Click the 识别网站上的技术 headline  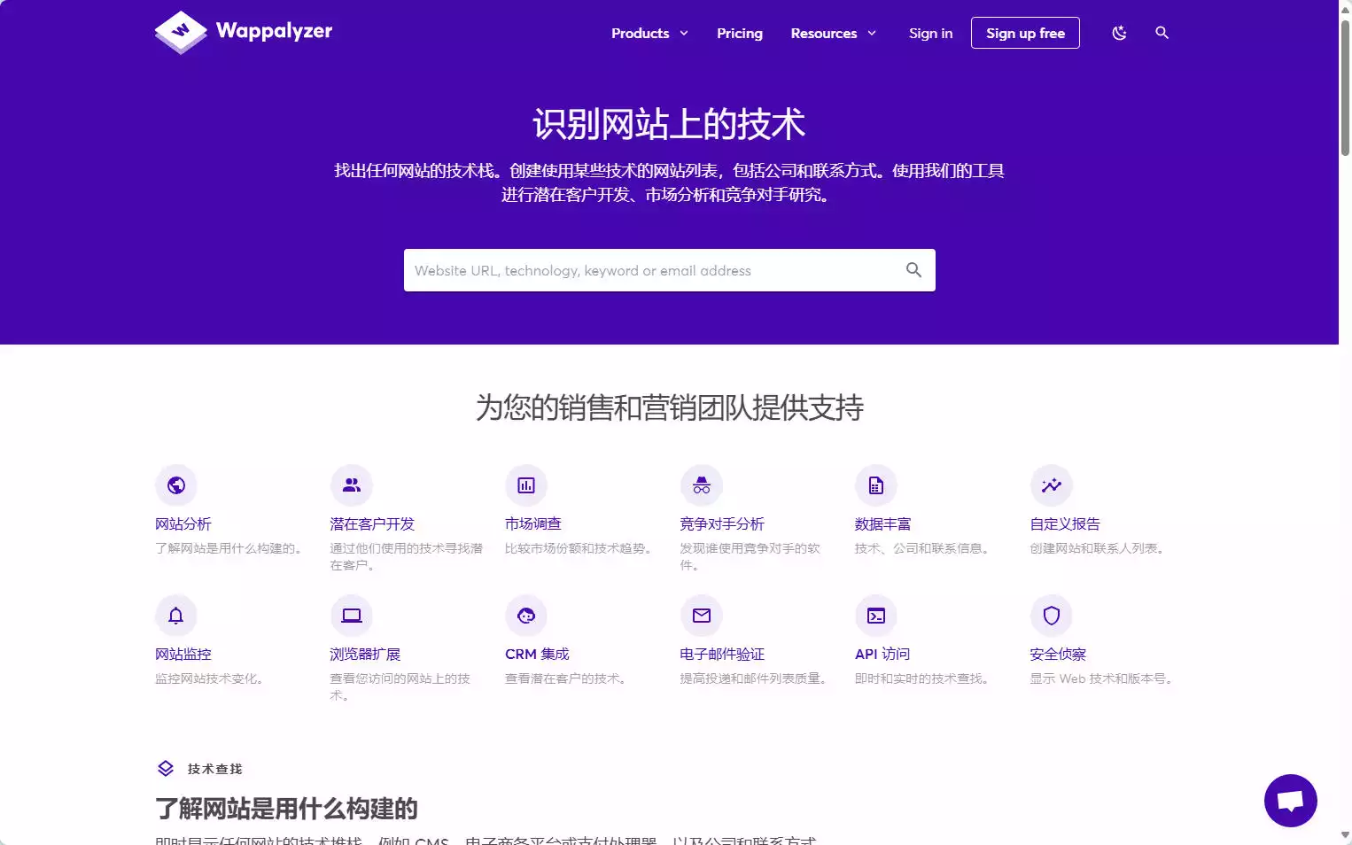[x=669, y=124]
